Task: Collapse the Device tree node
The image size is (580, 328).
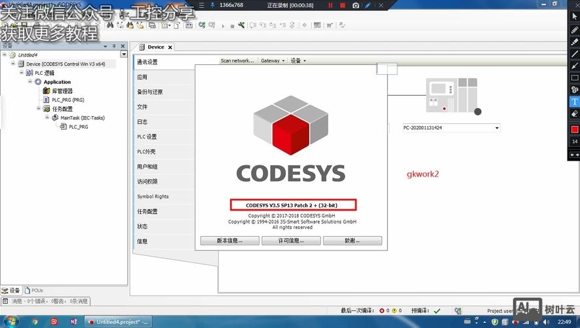Action: [x=13, y=64]
